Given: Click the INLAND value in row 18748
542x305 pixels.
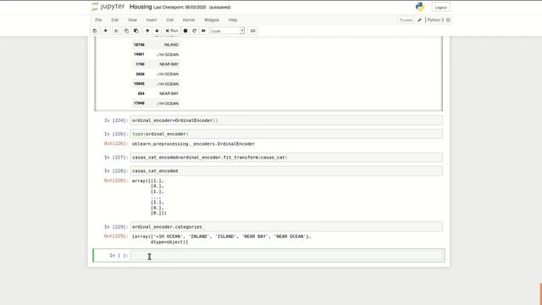Looking at the screenshot, I should click(171, 45).
